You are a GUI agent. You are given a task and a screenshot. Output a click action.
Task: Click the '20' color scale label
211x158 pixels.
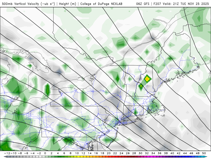click(109, 153)
